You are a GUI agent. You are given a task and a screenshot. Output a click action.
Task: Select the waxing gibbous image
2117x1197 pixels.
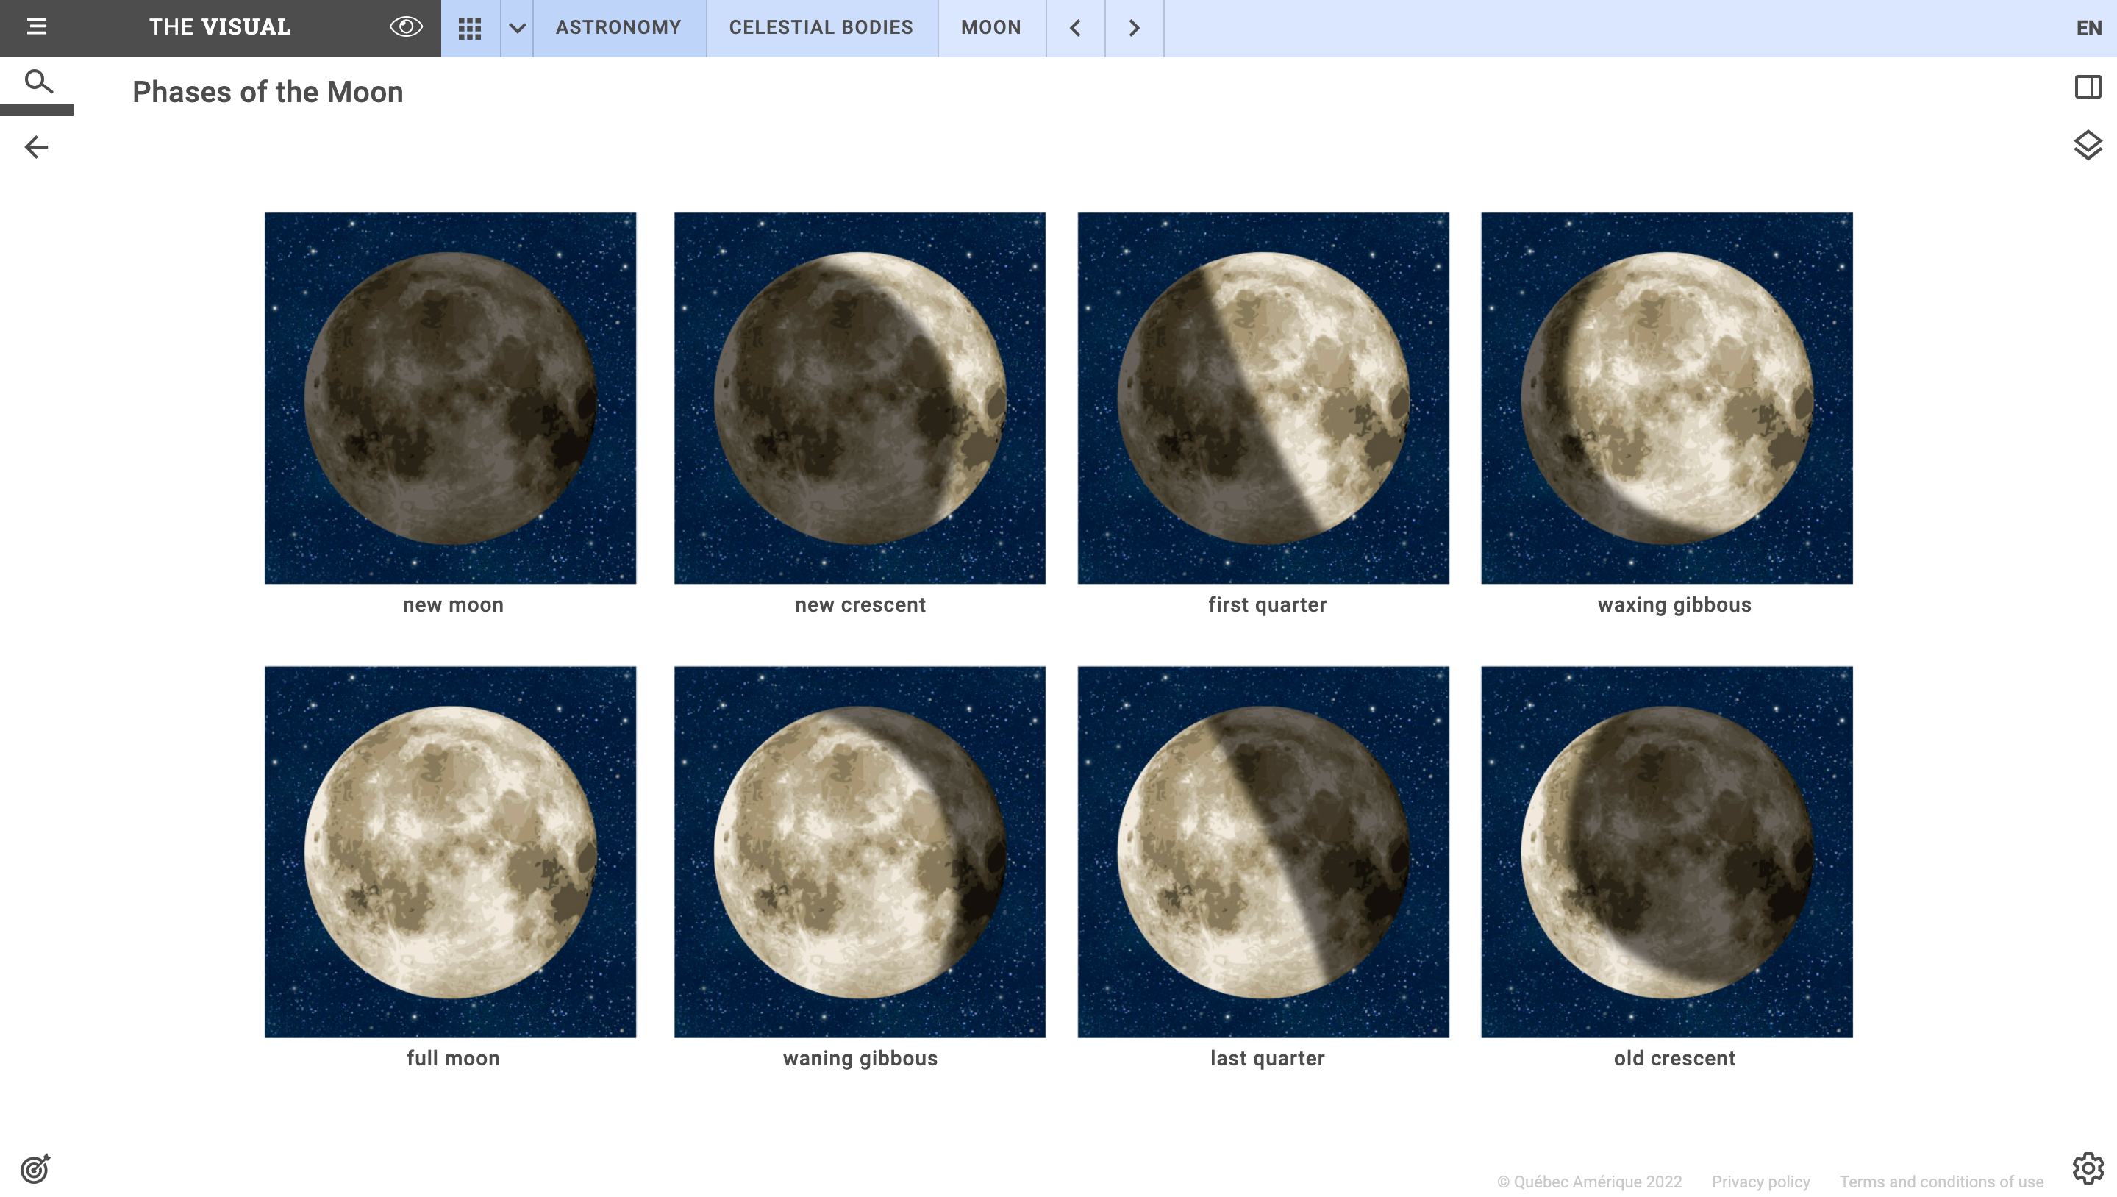1666,398
